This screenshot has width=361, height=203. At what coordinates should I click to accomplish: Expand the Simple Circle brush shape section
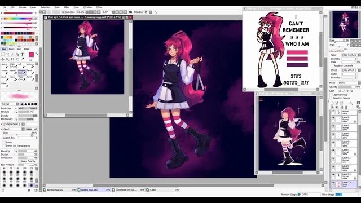click(x=1, y=124)
